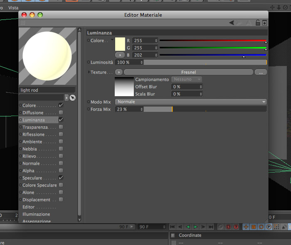Image resolution: width=291 pixels, height=245 pixels.
Task: Click the Forza Mix slider bar
Action: click(x=205, y=109)
